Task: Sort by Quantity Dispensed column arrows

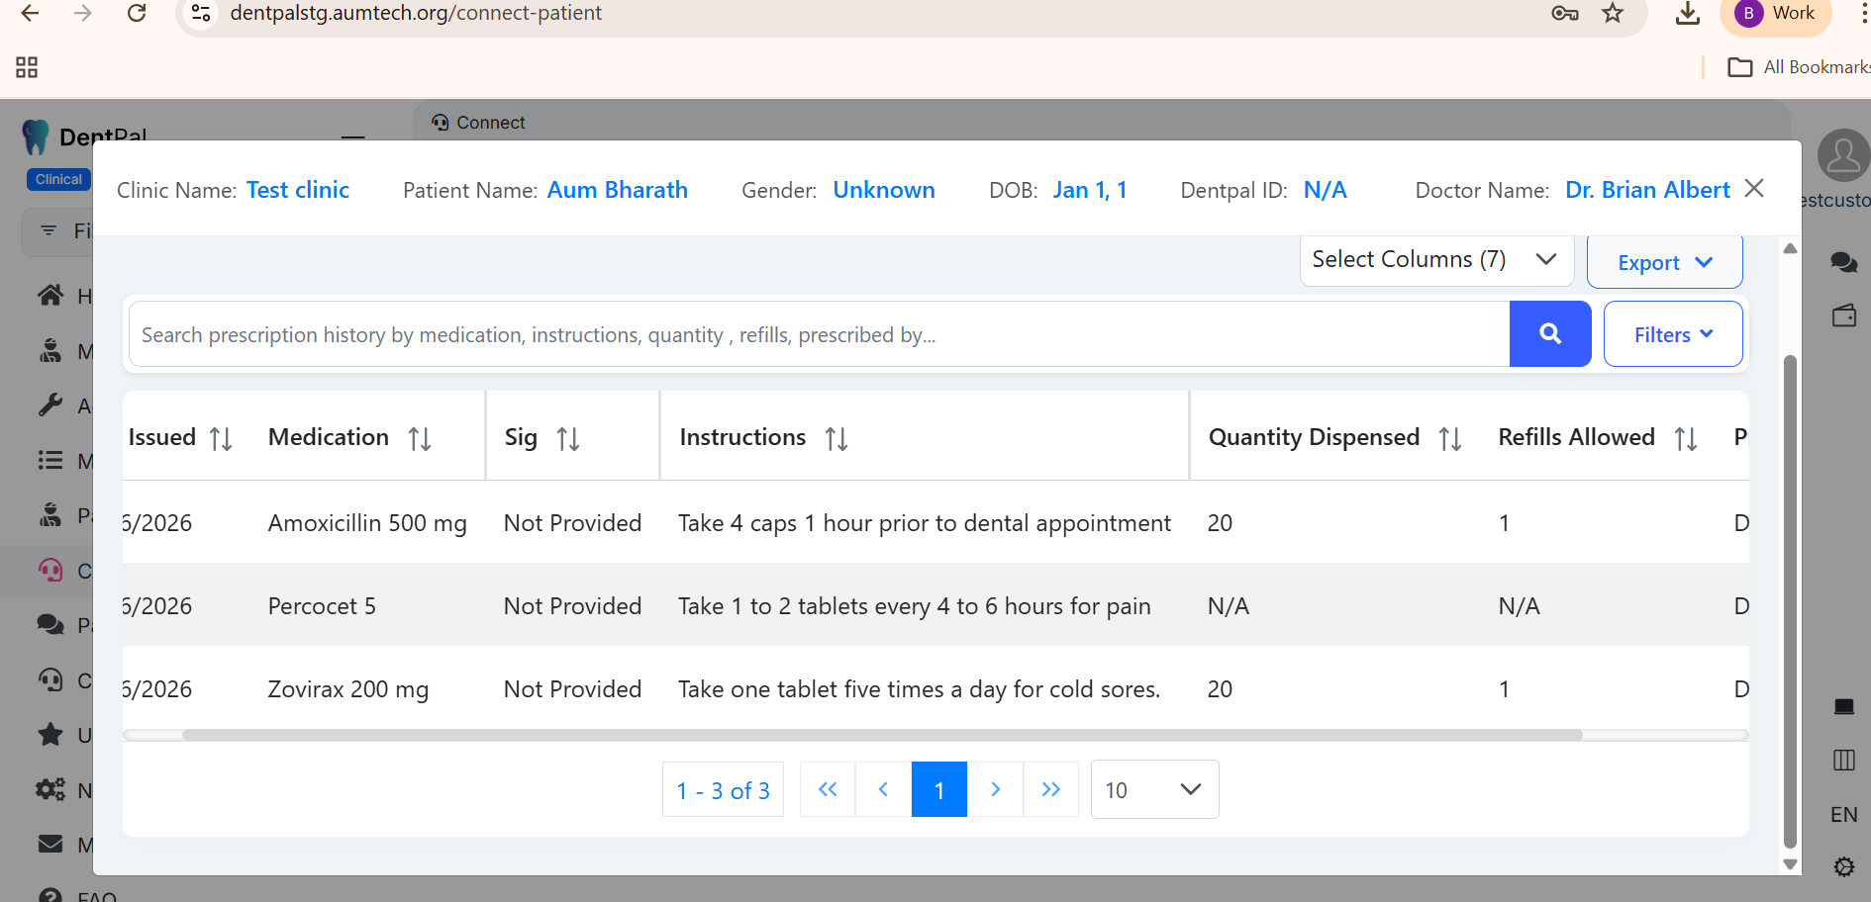Action: coord(1450,438)
